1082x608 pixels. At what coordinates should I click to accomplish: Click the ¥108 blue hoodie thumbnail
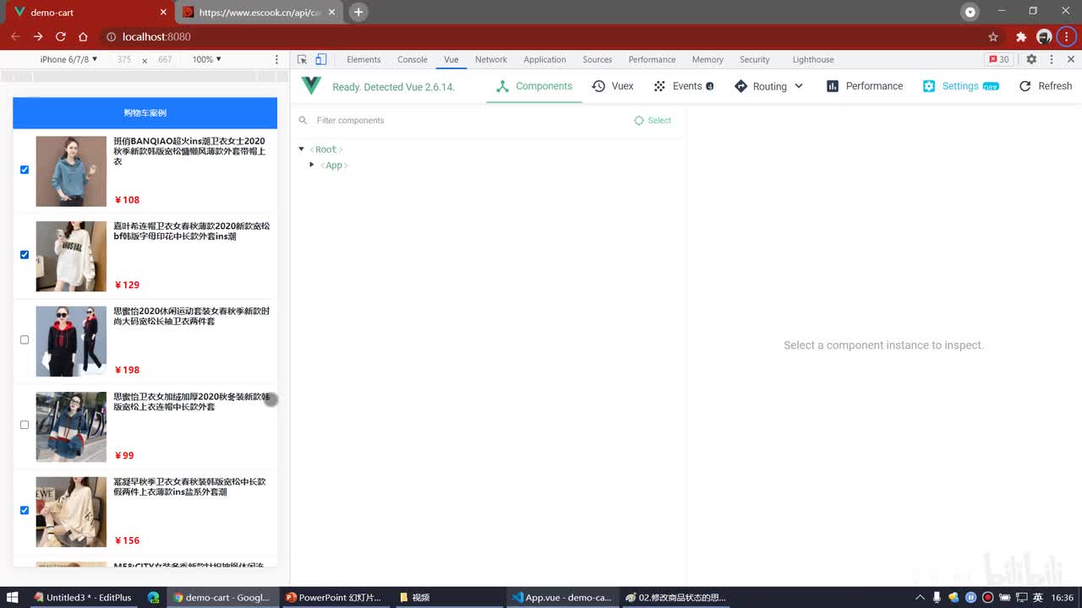[x=71, y=171]
